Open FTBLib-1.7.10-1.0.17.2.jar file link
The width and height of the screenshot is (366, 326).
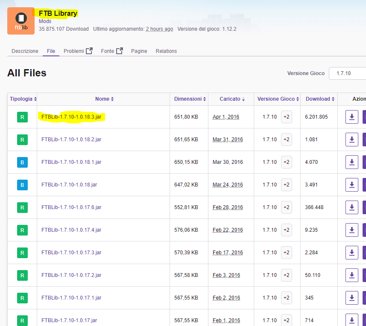click(x=71, y=275)
